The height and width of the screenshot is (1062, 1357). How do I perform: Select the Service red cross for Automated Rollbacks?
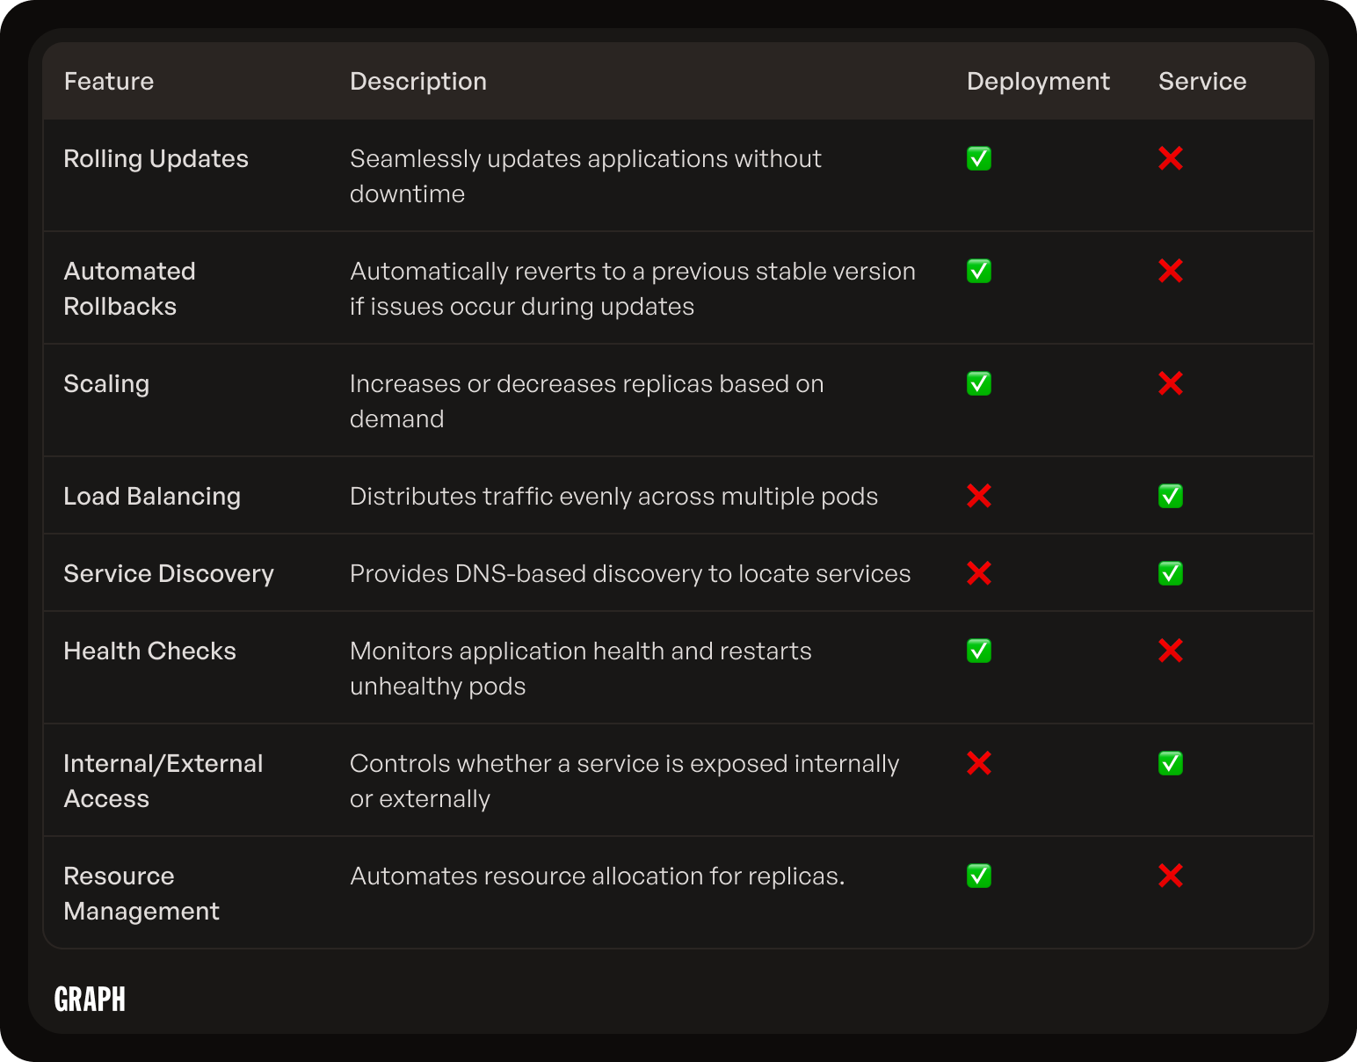[x=1171, y=271]
